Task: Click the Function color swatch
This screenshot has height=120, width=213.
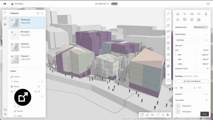Action: [x=207, y=94]
